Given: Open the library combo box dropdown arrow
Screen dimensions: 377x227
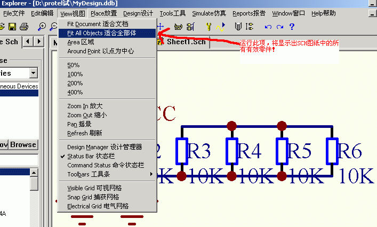Looking at the screenshot, I should click(x=34, y=72).
